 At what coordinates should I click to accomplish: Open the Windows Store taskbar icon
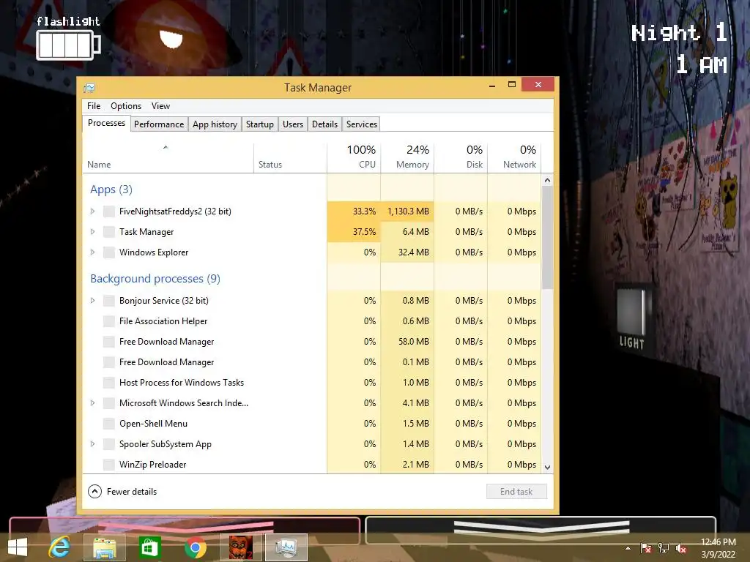pyautogui.click(x=149, y=547)
